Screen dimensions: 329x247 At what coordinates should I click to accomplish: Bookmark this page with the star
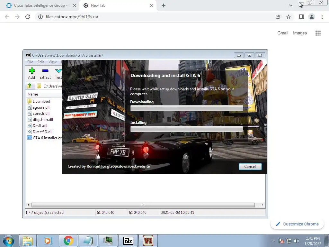pos(289,17)
